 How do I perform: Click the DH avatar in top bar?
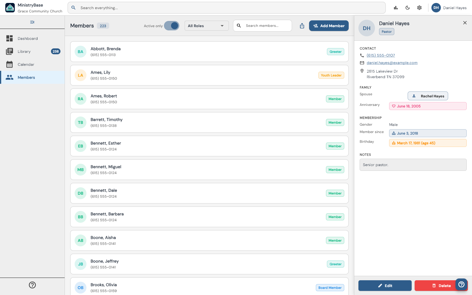click(436, 8)
